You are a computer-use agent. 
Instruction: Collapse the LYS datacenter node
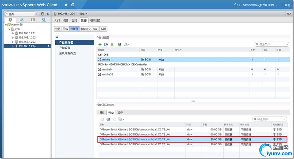tap(9, 29)
